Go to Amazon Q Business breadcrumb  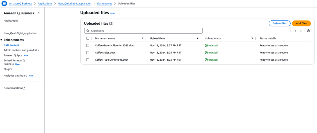click(x=20, y=4)
